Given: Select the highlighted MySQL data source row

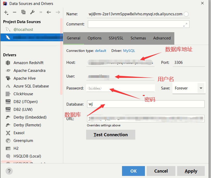Looking at the screenshot, I should coord(32,37).
